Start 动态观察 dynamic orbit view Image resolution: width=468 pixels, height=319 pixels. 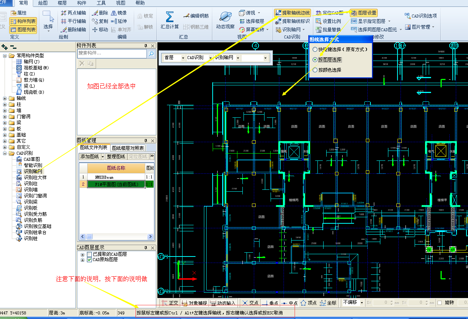point(225,20)
